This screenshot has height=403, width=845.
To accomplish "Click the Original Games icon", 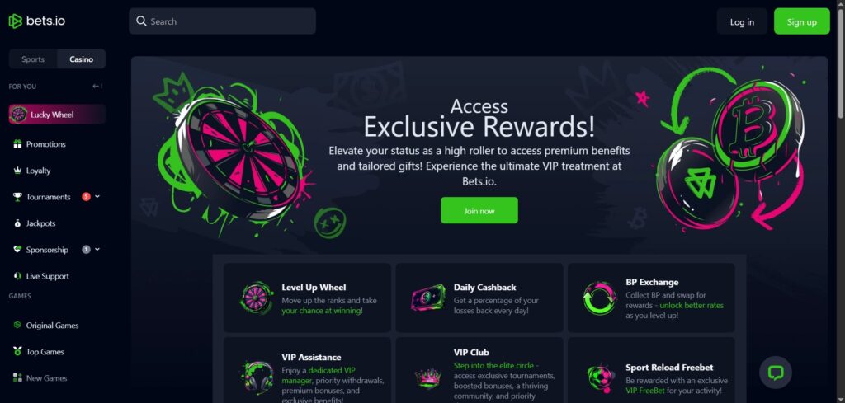I will (17, 325).
